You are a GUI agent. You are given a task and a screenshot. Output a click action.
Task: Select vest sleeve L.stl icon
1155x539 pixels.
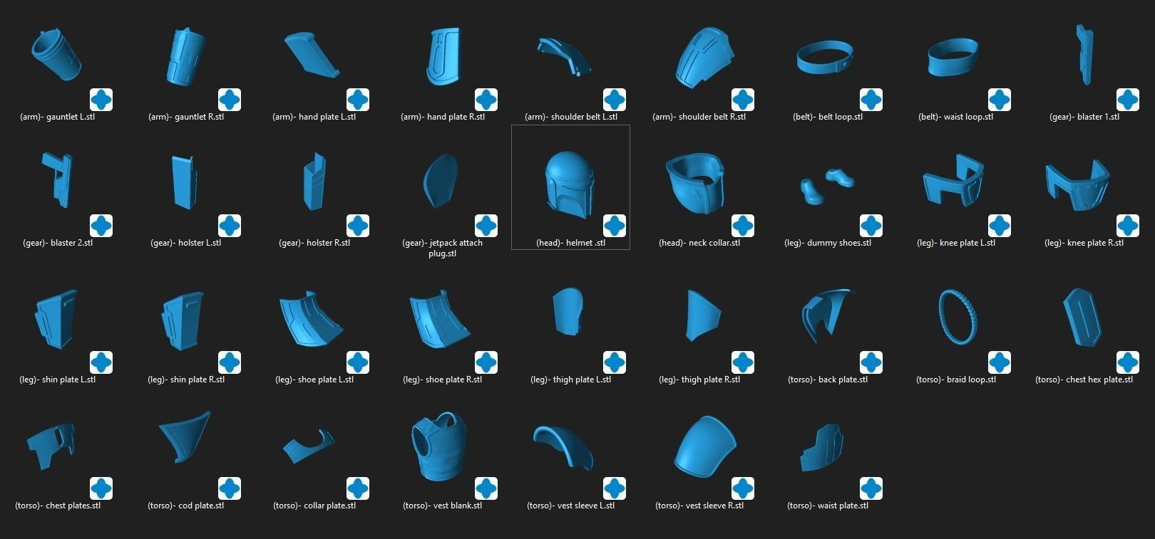[562, 447]
